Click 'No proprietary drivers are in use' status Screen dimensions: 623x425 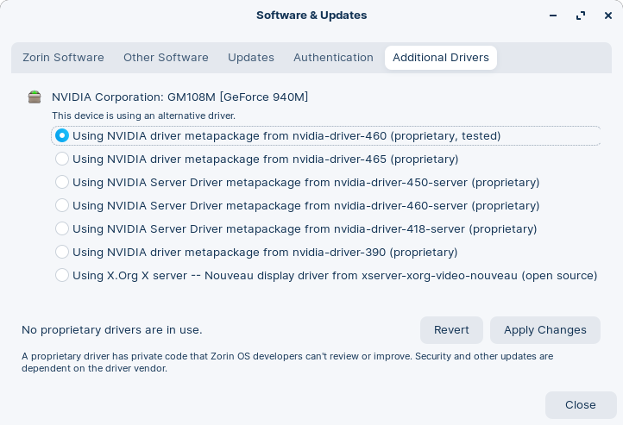(112, 330)
